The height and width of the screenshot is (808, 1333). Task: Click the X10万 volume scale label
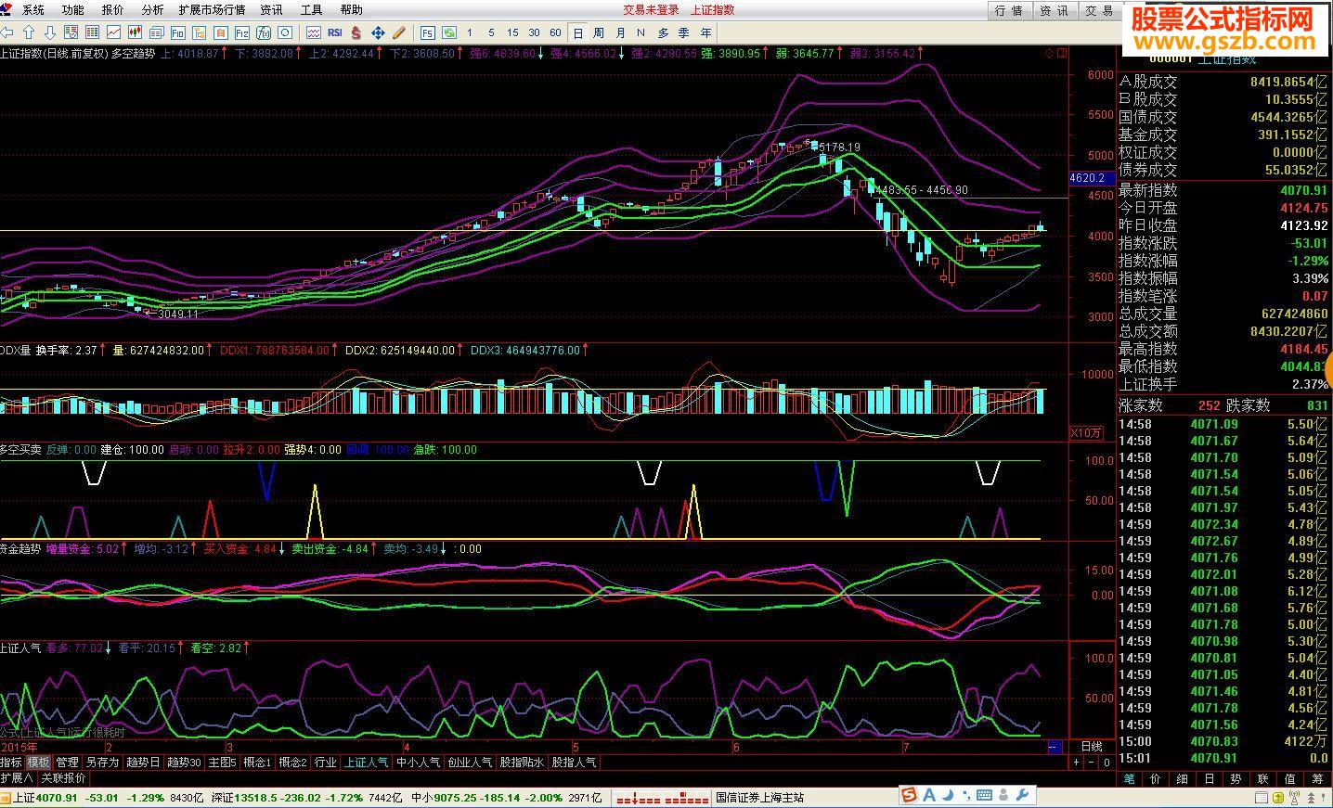coord(1086,432)
